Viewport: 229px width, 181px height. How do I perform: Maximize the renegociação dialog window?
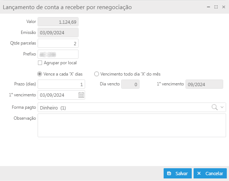pos(216,7)
